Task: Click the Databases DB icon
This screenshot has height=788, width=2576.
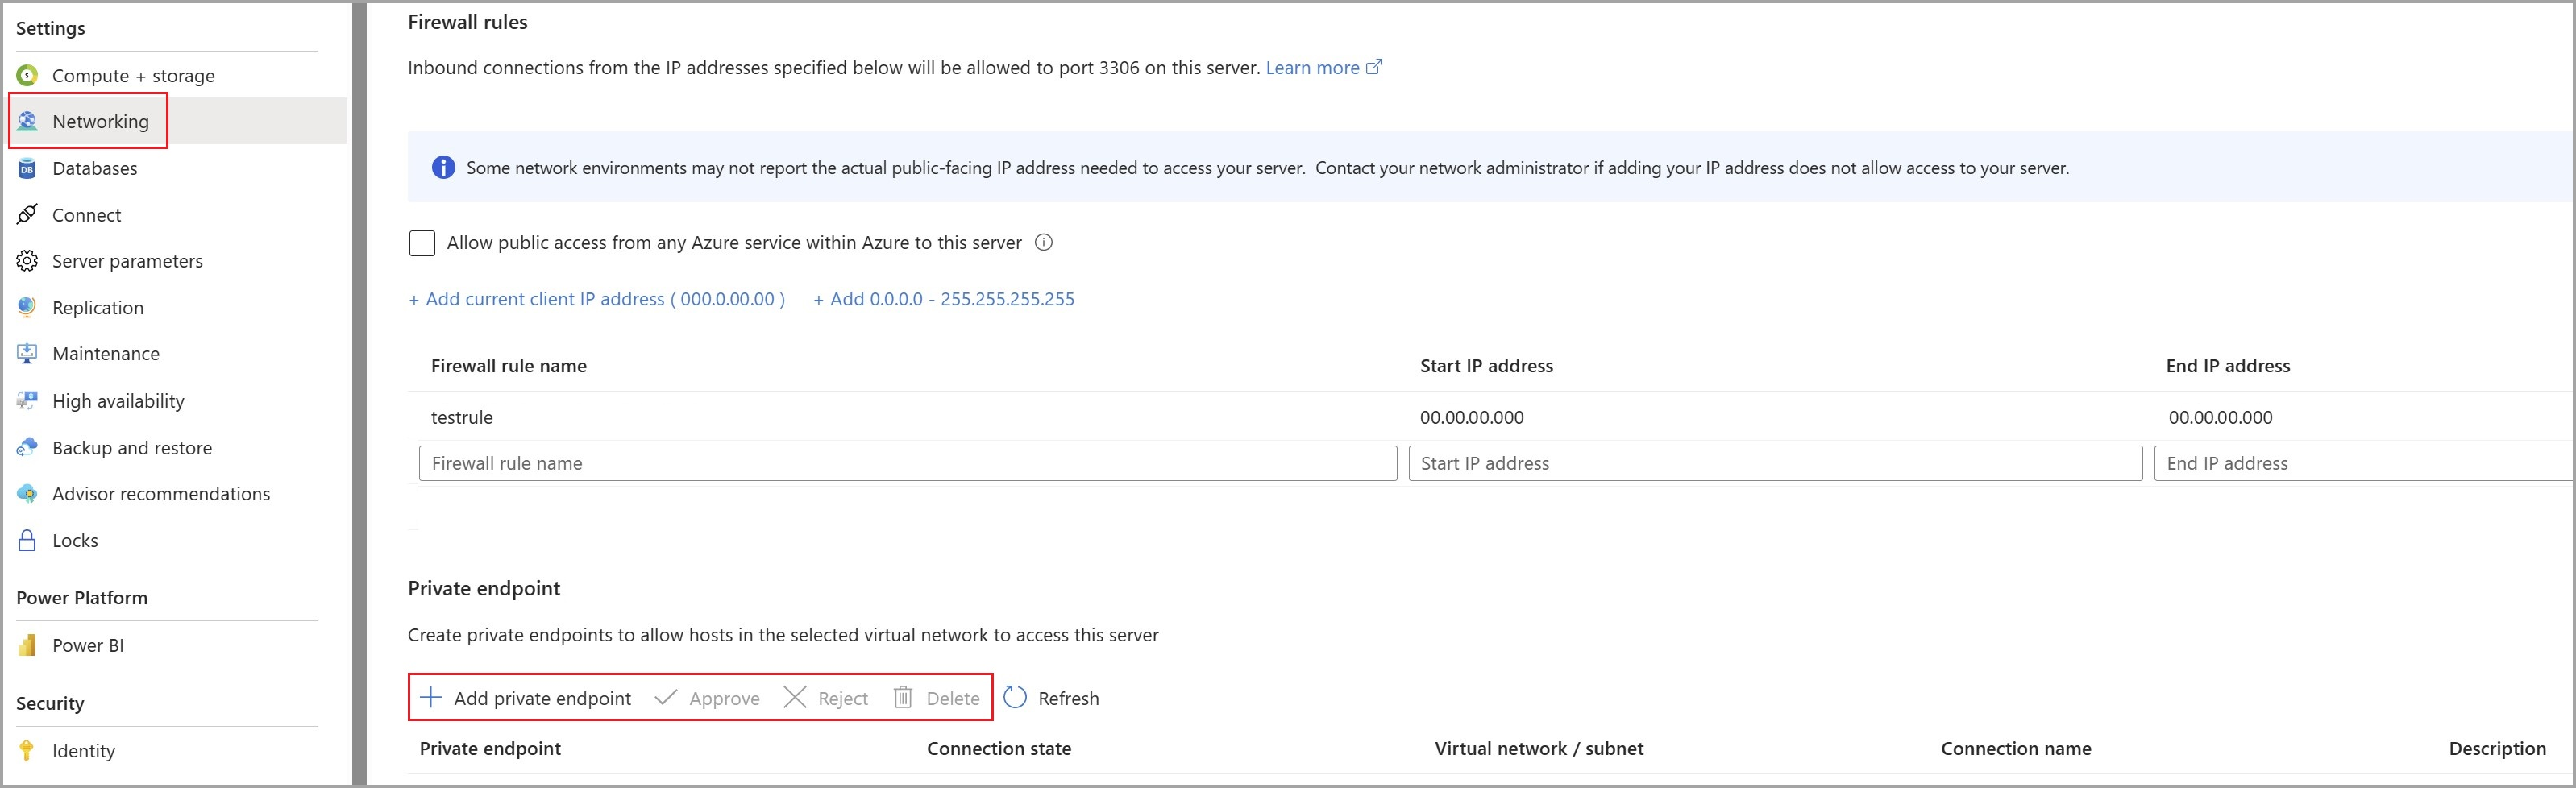Action: (27, 168)
